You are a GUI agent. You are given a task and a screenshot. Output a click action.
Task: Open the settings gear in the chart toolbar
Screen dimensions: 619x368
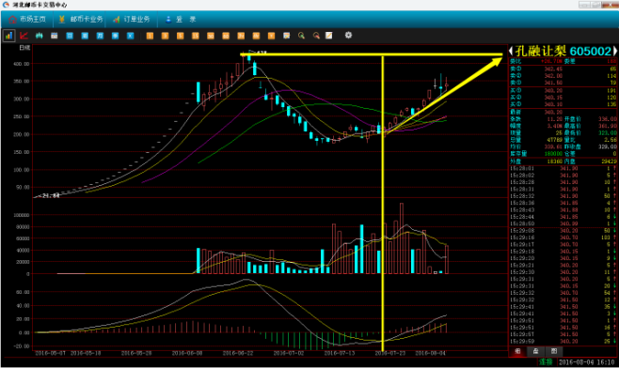coord(348,35)
